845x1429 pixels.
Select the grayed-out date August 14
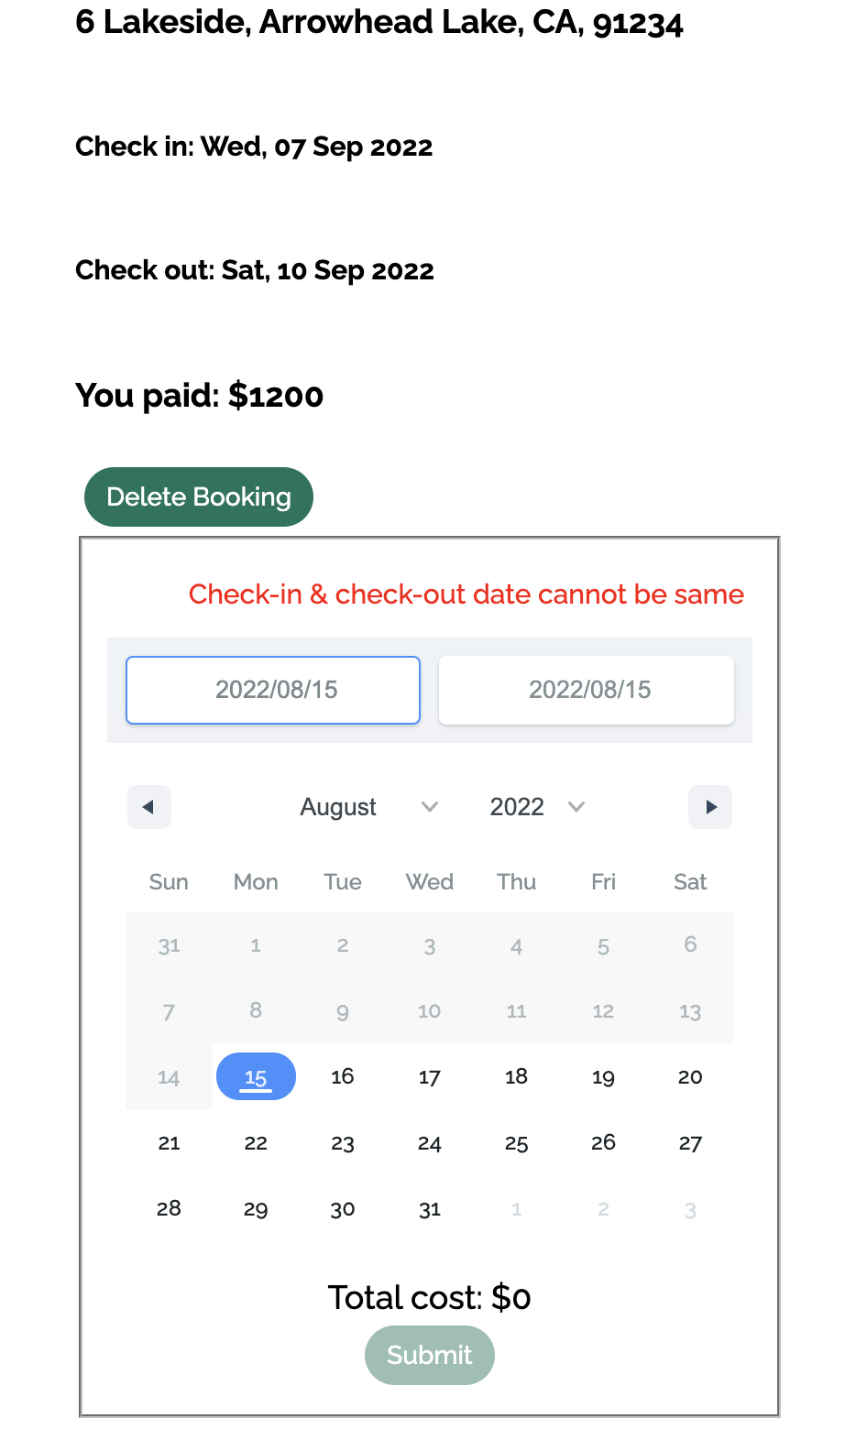pyautogui.click(x=169, y=1076)
